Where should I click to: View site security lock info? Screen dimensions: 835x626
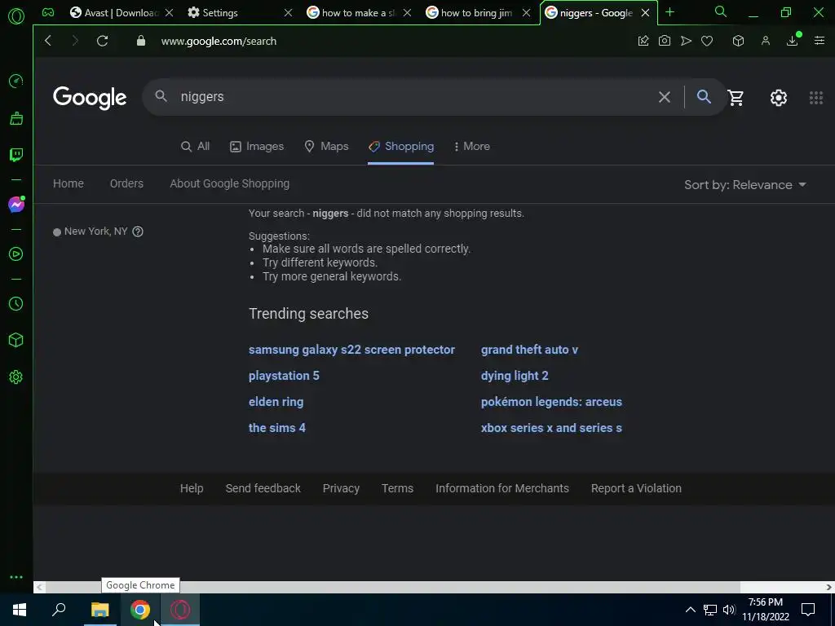[x=140, y=41]
